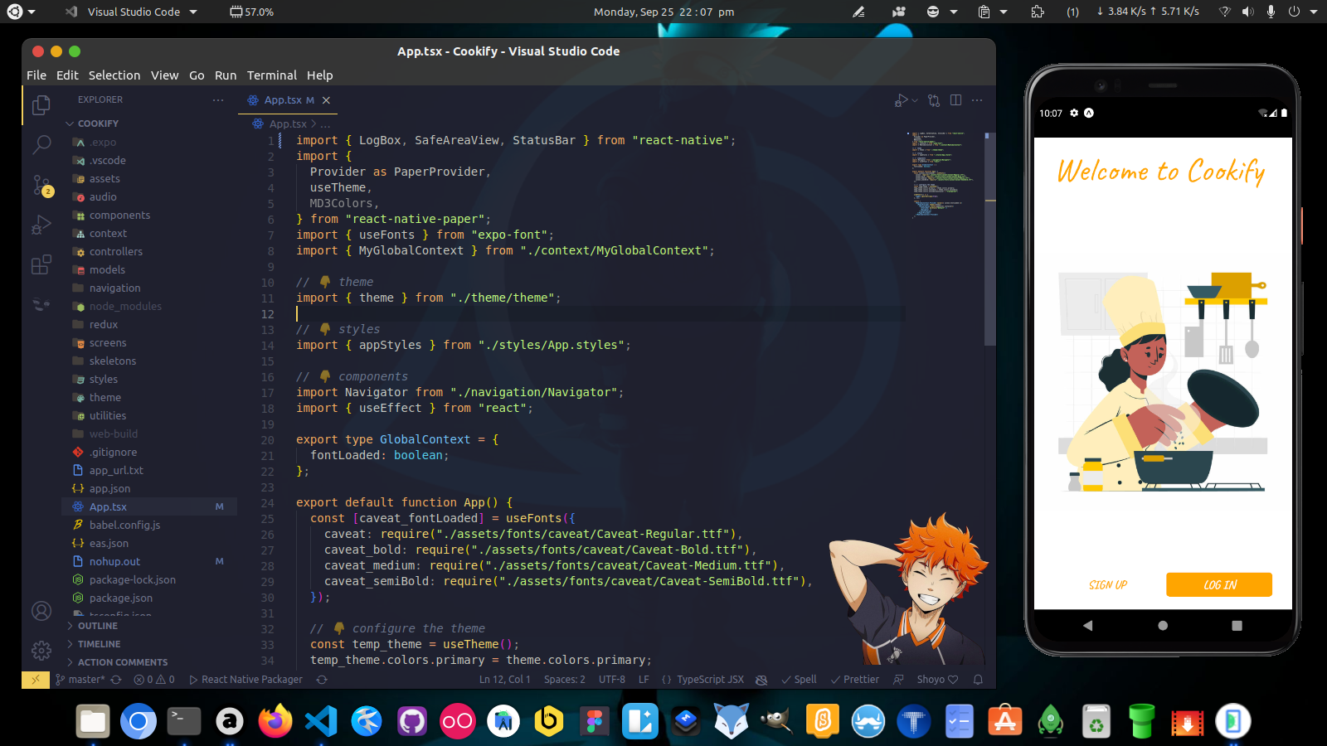Screen dimensions: 1327x746
Task: Click the refresh icon beside React Native Packager
Action: [x=322, y=680]
